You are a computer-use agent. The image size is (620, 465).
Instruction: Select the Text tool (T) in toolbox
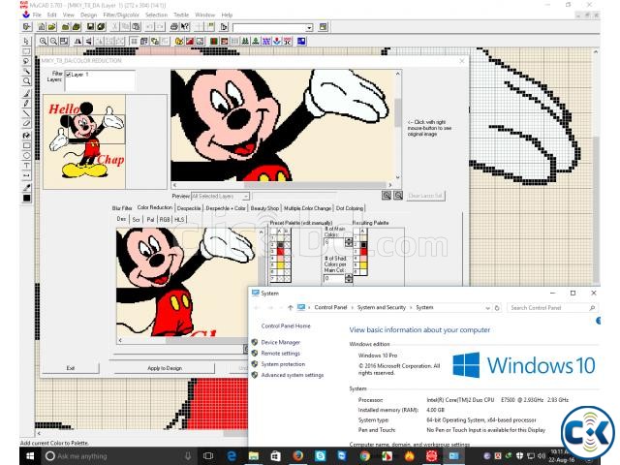click(27, 165)
